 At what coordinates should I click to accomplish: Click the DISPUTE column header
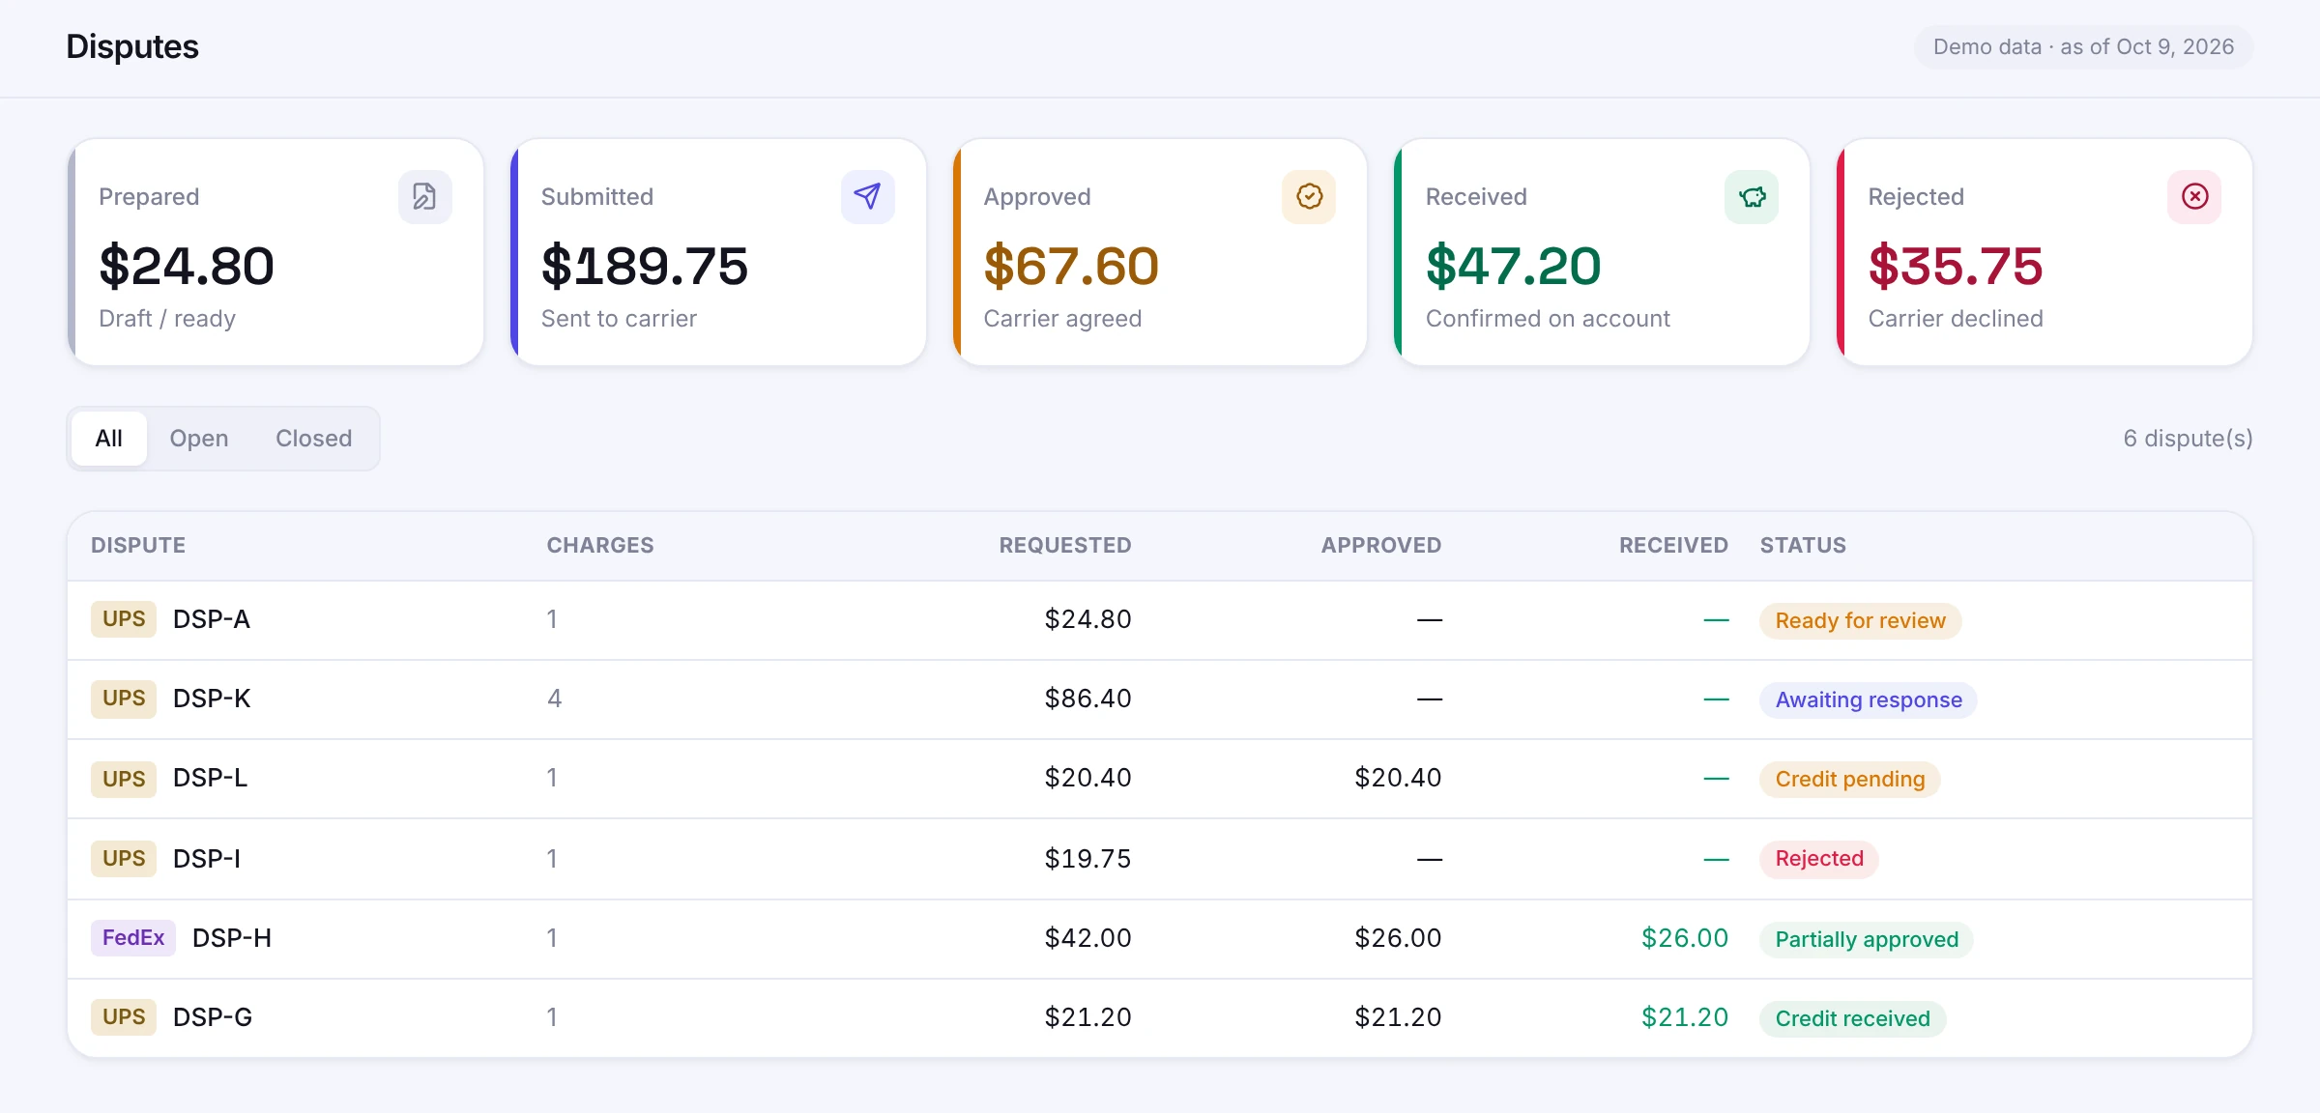tap(138, 545)
